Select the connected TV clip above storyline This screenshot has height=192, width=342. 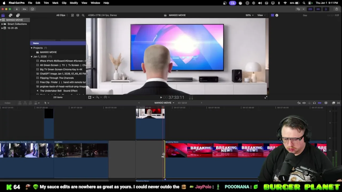point(150,123)
